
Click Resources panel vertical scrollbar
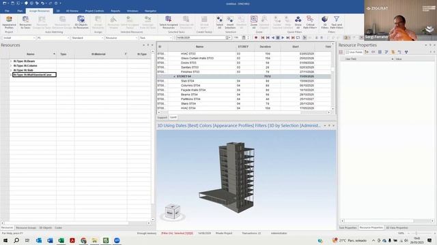point(152,135)
